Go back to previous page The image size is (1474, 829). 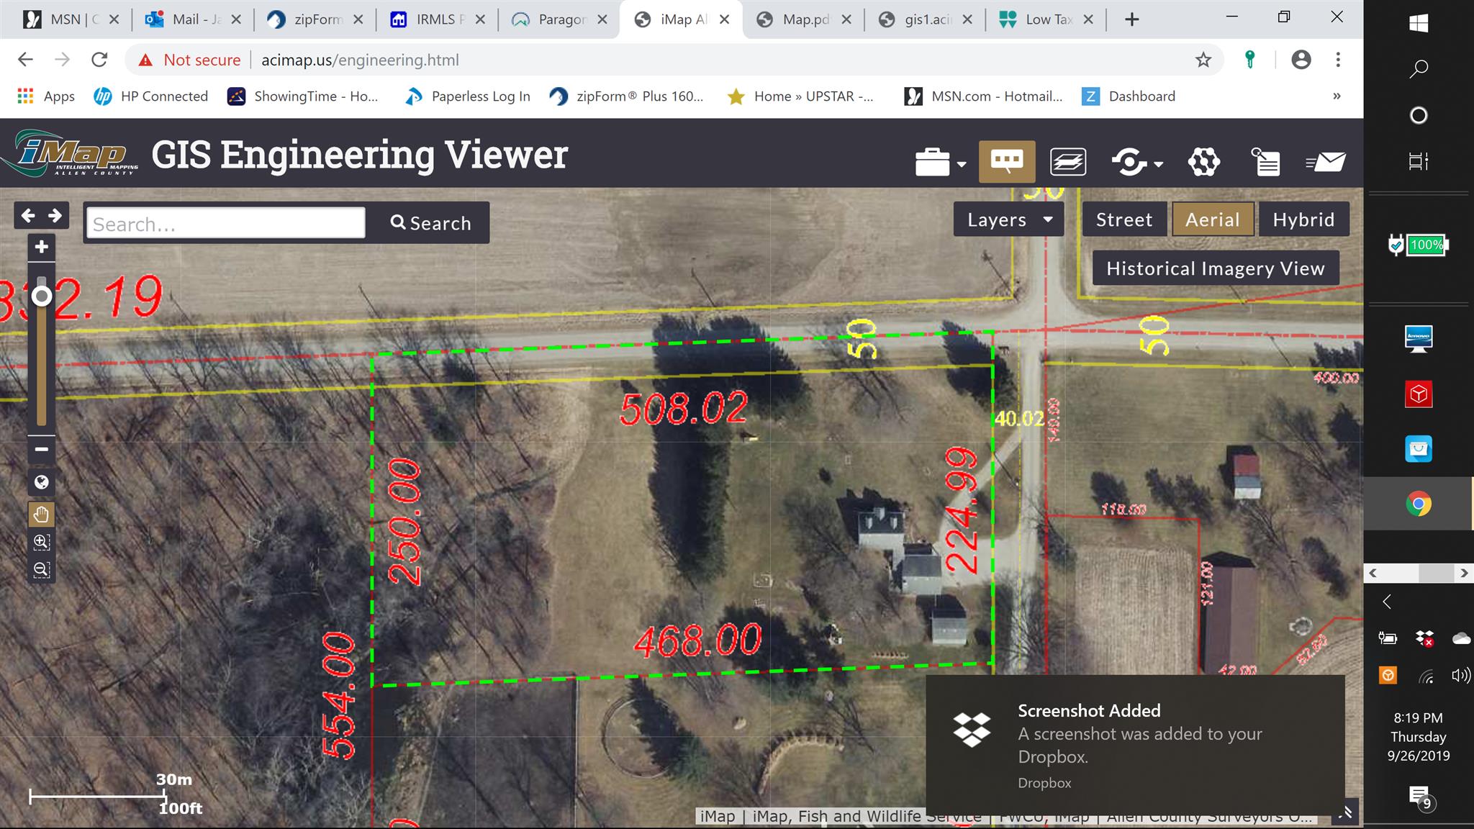click(25, 60)
